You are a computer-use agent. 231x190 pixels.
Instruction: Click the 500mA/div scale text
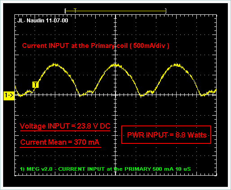coord(149,46)
